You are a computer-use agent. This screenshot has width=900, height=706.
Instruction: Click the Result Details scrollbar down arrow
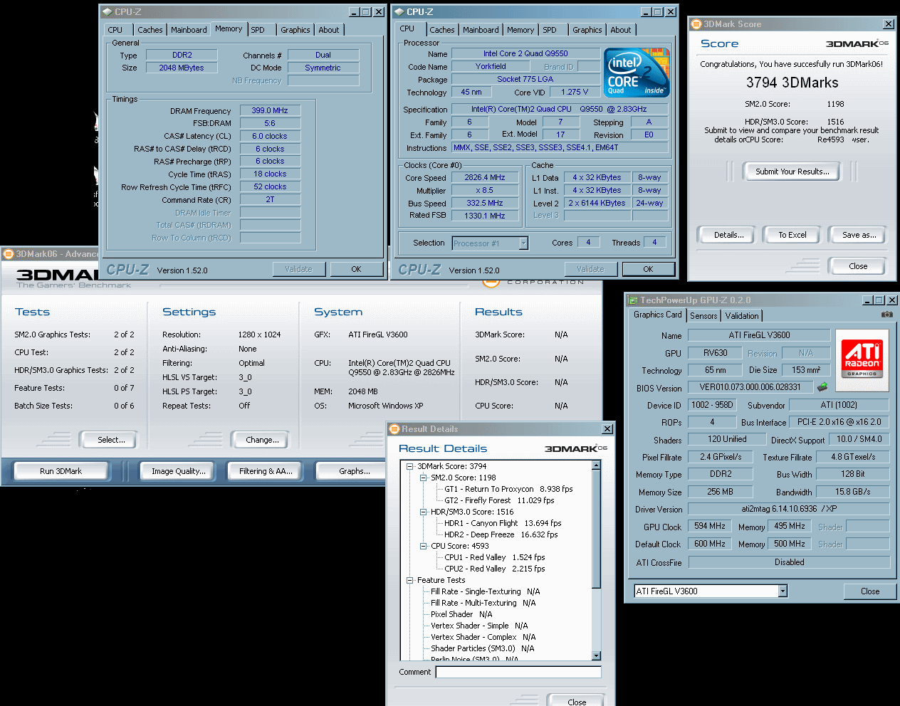coord(597,655)
